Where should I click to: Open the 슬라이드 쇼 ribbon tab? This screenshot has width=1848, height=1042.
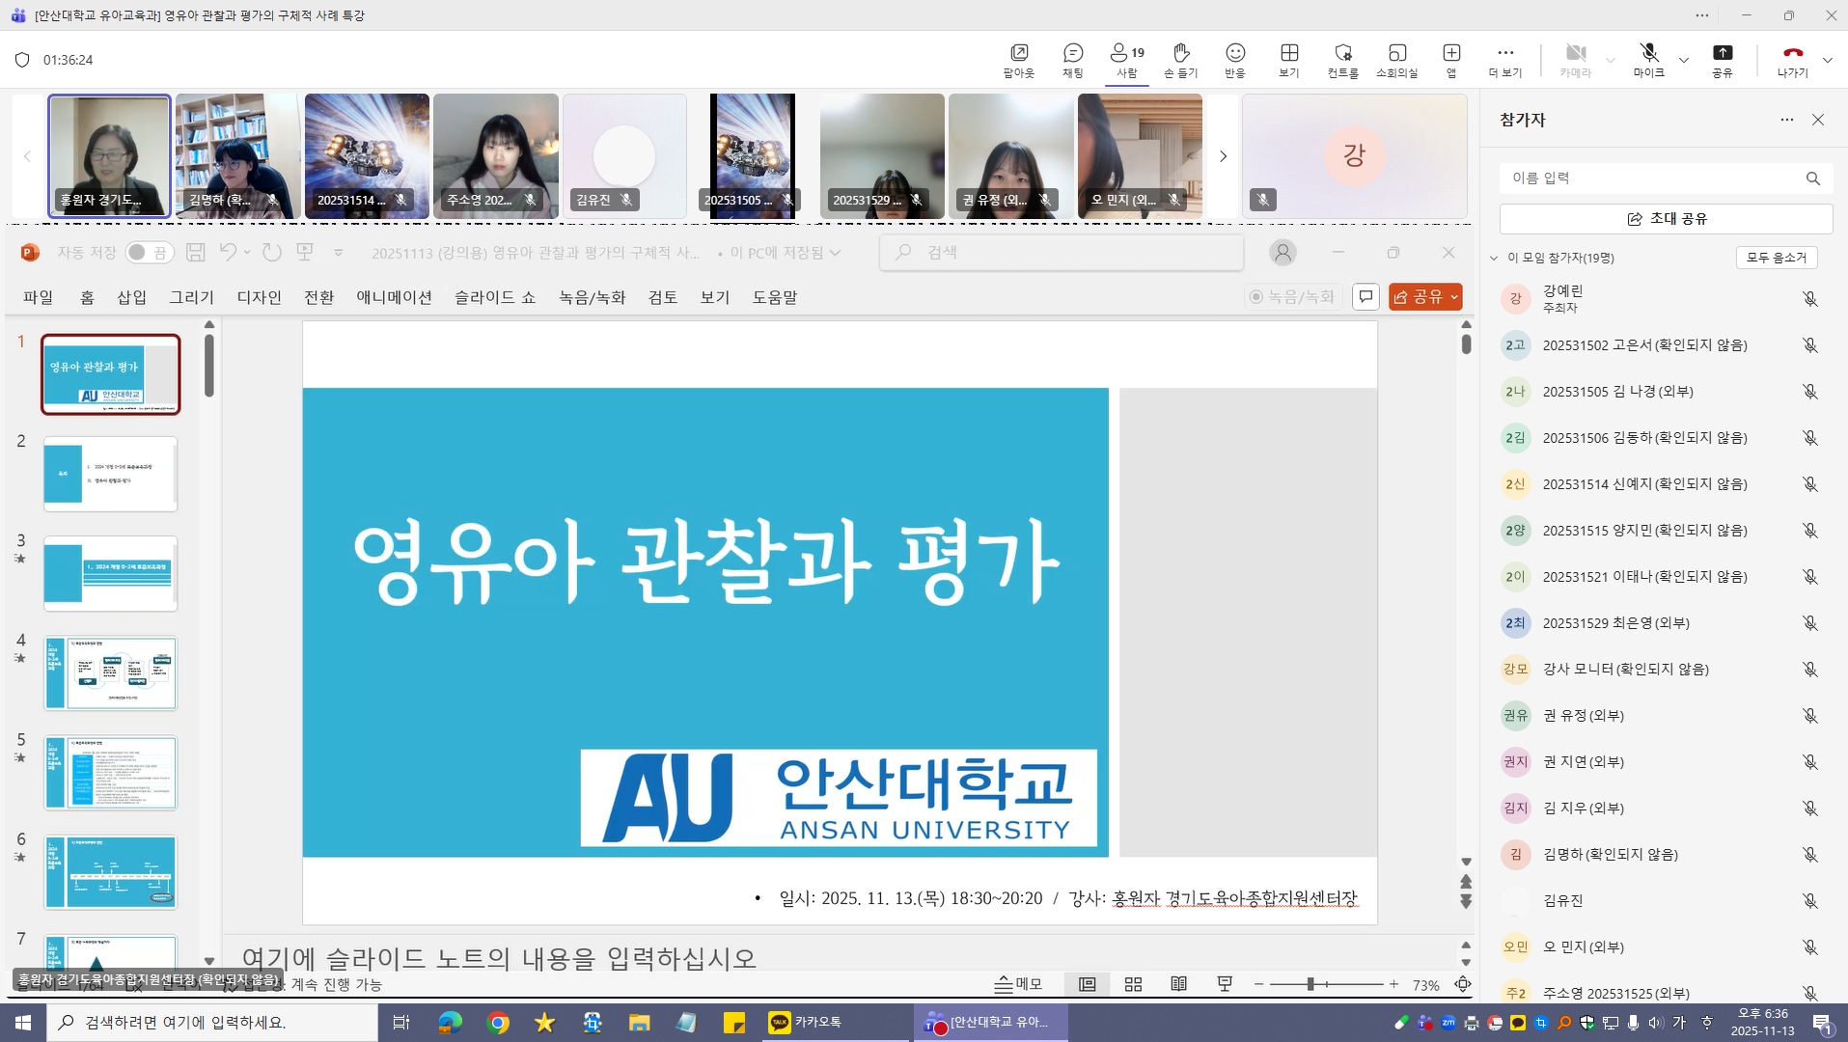(493, 297)
